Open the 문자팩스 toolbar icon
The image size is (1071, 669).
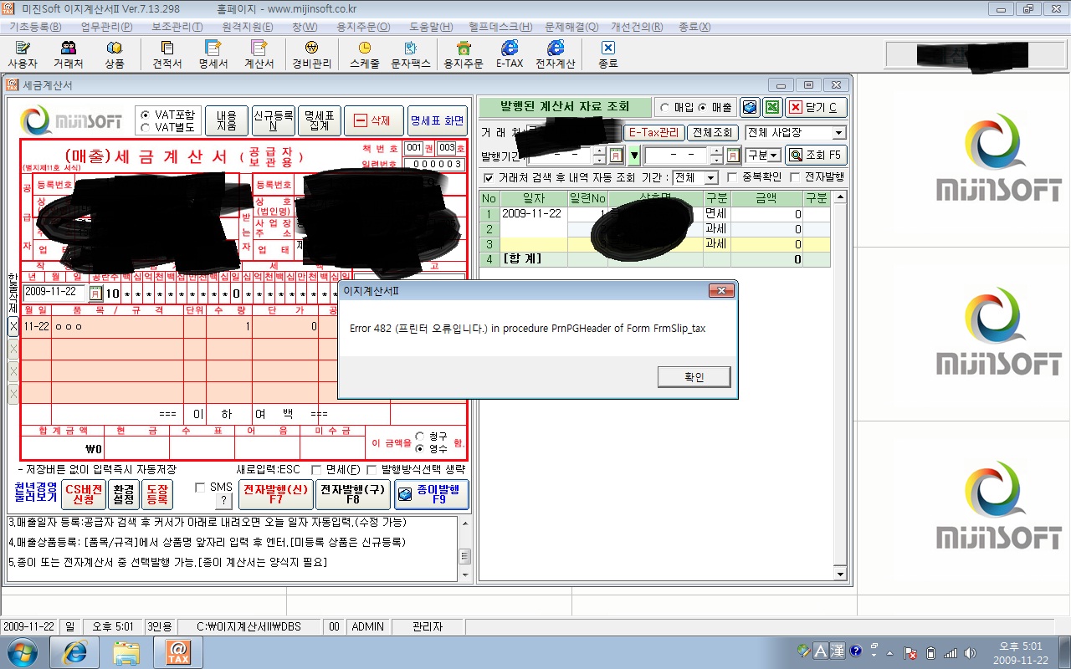(x=411, y=55)
